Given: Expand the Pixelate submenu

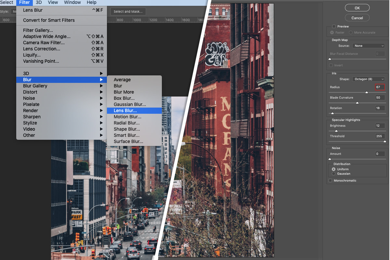Looking at the screenshot, I should pos(61,104).
